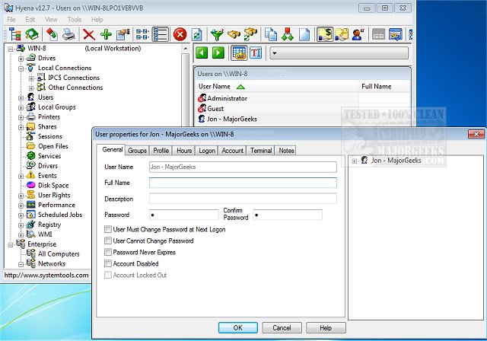Click the red and green hierarchy icon
The height and width of the screenshot is (341, 487).
pos(288,34)
